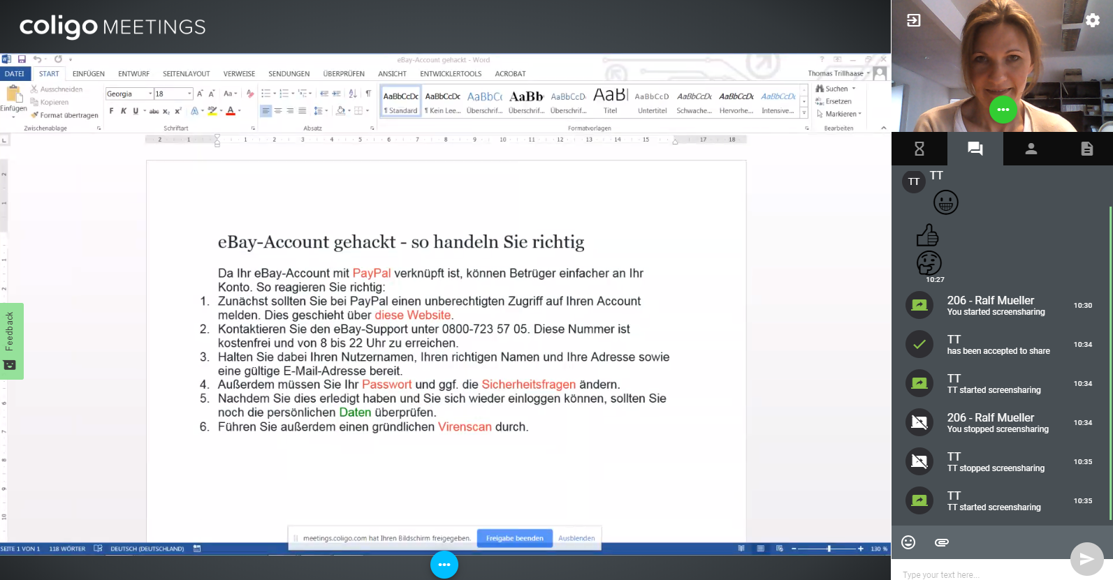Open the hourglass timer tab
The height and width of the screenshot is (580, 1113).
[919, 149]
